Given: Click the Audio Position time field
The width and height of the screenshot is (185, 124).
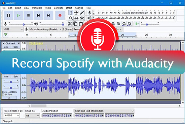Looking at the screenshot, I should pos(57,116).
